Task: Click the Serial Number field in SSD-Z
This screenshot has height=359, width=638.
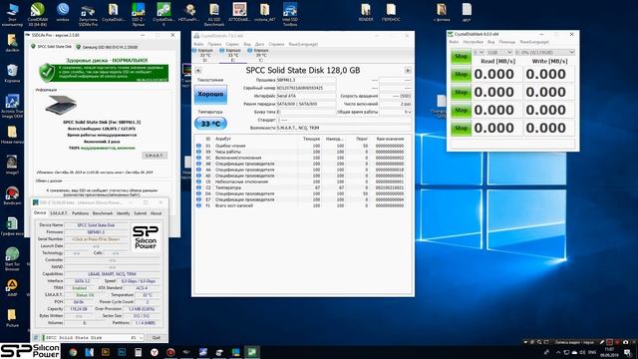Action: point(96,239)
